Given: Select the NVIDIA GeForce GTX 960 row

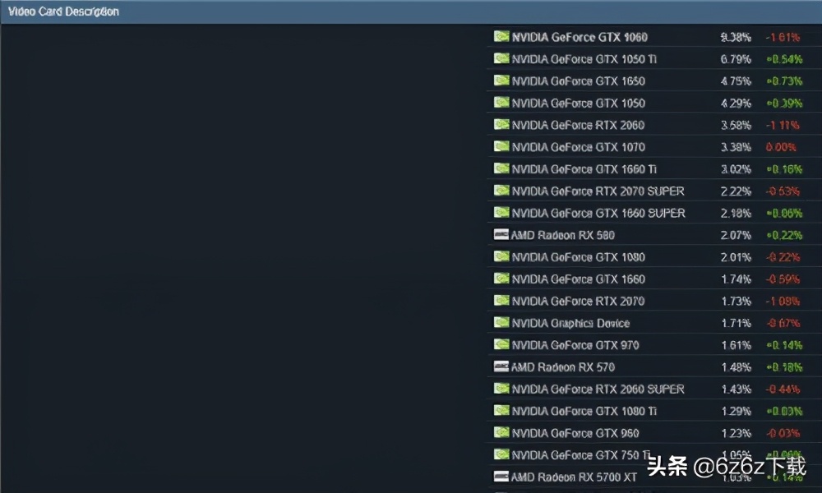Looking at the screenshot, I should click(x=575, y=433).
